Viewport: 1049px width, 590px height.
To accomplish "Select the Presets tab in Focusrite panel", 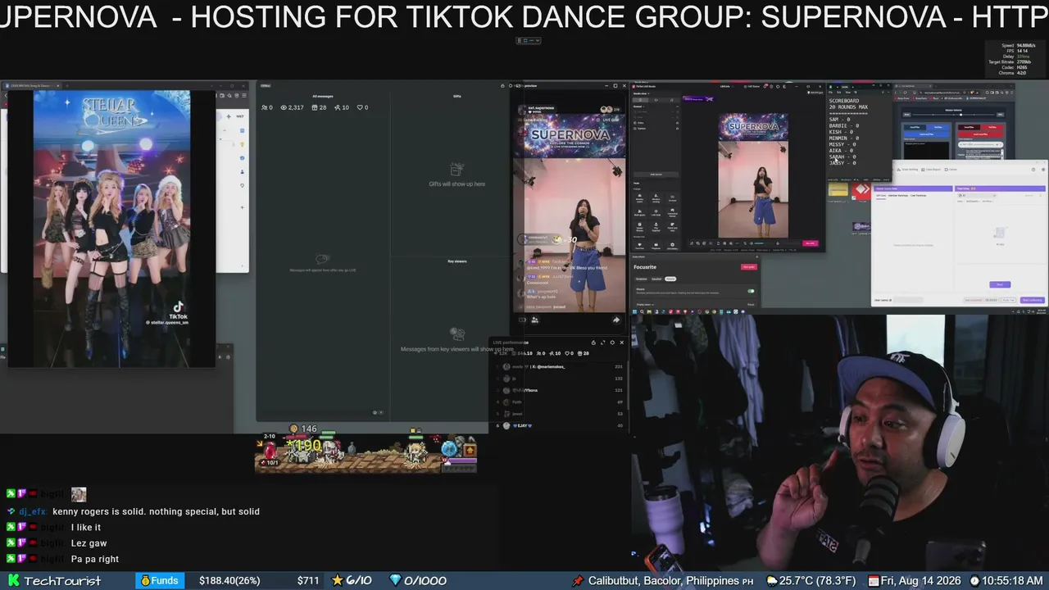I will [x=670, y=279].
